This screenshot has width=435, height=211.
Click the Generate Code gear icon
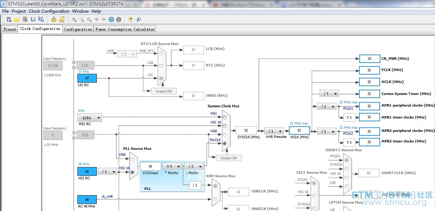click(54, 19)
